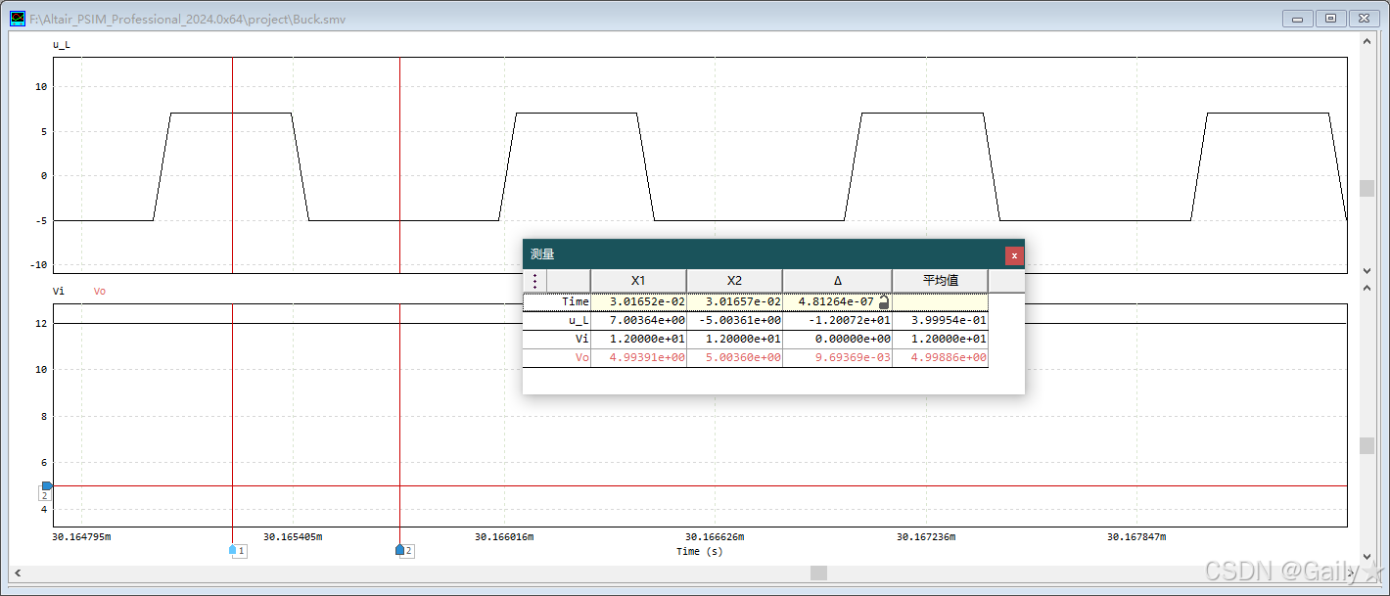This screenshot has height=596, width=1390.
Task: Click the u_L X2 value -5.00361e+00
Action: [740, 320]
